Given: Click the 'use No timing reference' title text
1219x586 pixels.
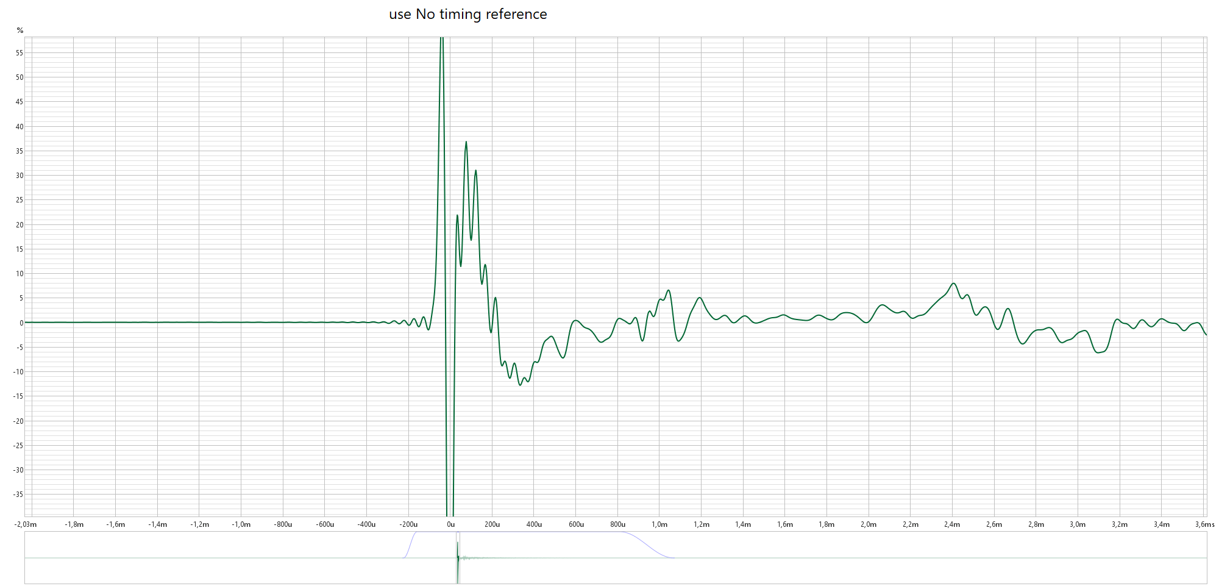Looking at the screenshot, I should pos(468,14).
